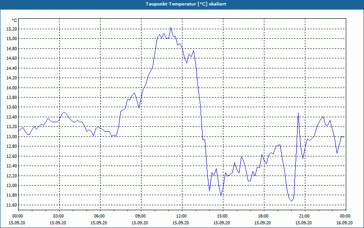Click the 03:00 time label
The image size is (364, 228).
point(60,216)
